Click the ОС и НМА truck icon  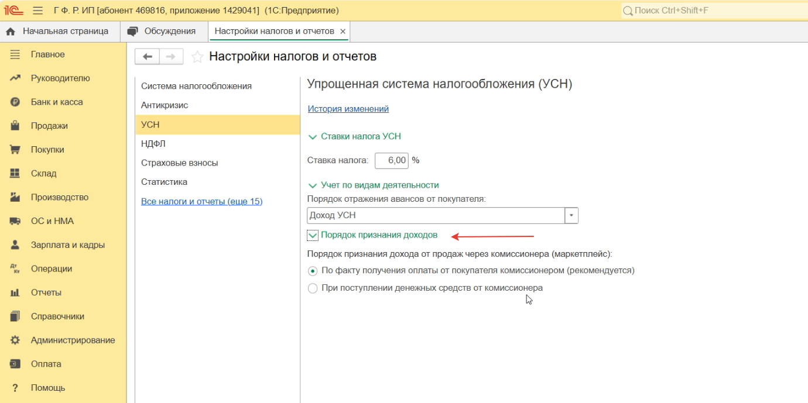coord(15,221)
